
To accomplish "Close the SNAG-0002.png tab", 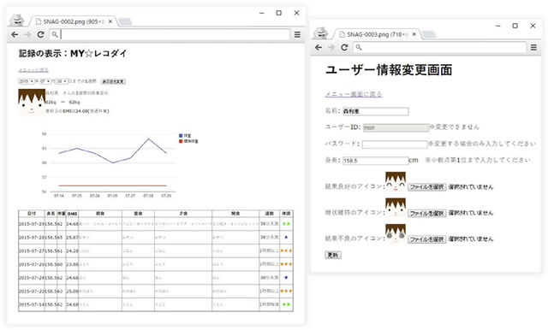I will [110, 21].
